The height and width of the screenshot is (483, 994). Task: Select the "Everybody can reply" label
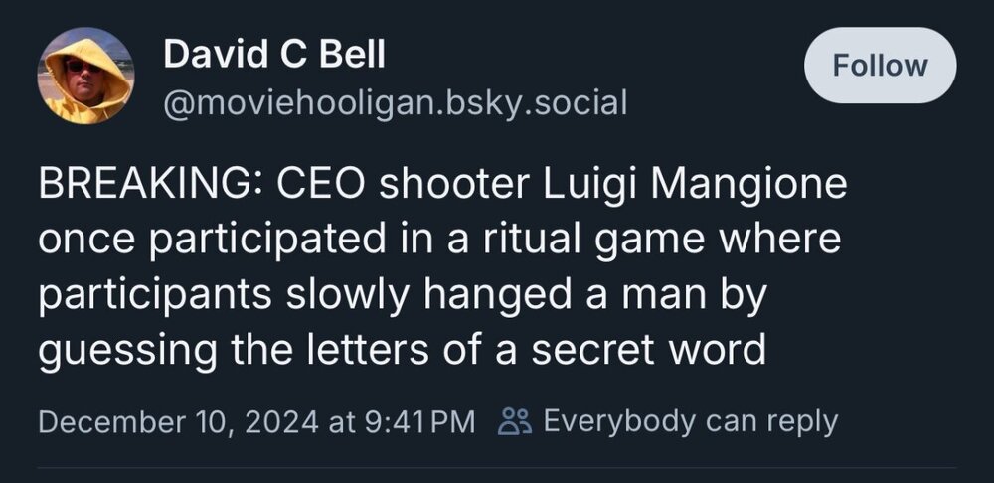691,421
